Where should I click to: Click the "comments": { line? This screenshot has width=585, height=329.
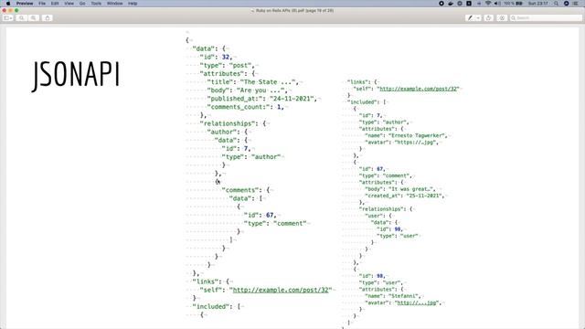click(x=246, y=190)
